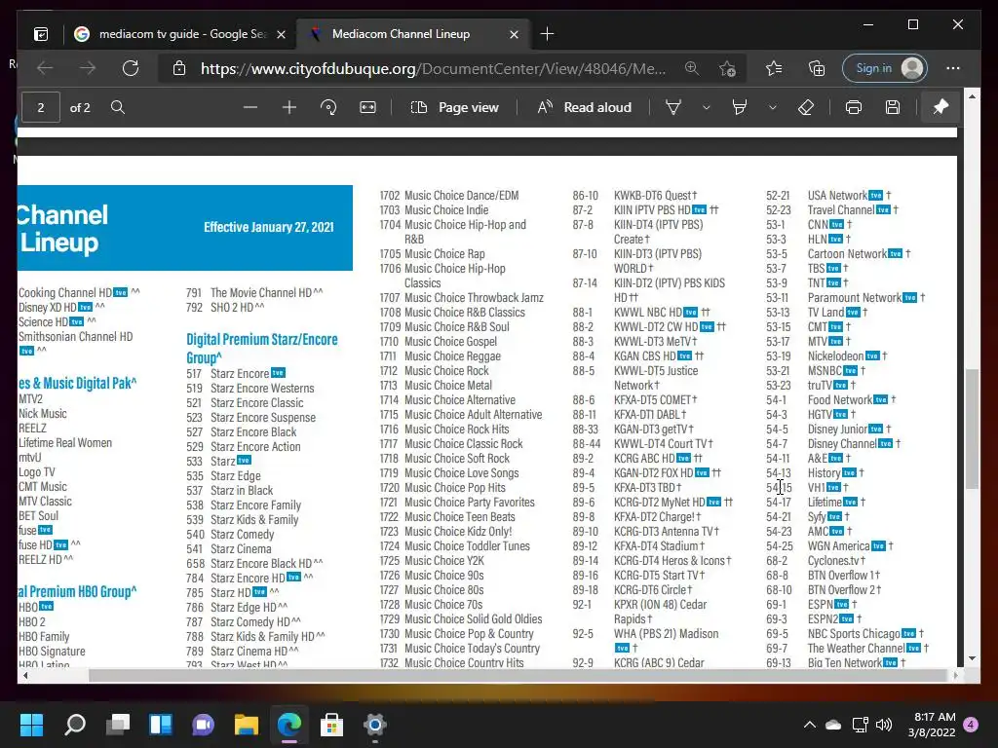Go back to previous page
Screen dimensions: 998x748
pyautogui.click(x=45, y=68)
